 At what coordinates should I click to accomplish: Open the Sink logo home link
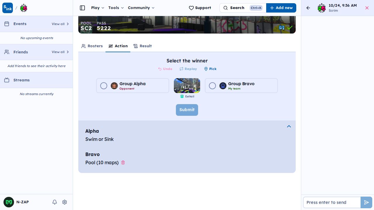(x=8, y=8)
